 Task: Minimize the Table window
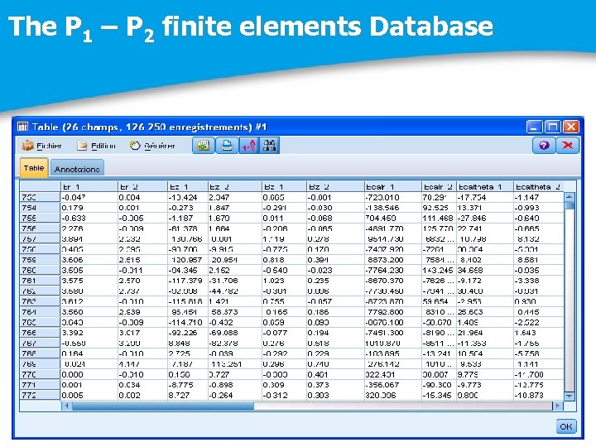(534, 127)
